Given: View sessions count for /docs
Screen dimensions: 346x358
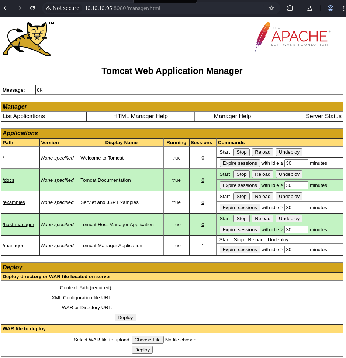Looking at the screenshot, I should coord(203,180).
